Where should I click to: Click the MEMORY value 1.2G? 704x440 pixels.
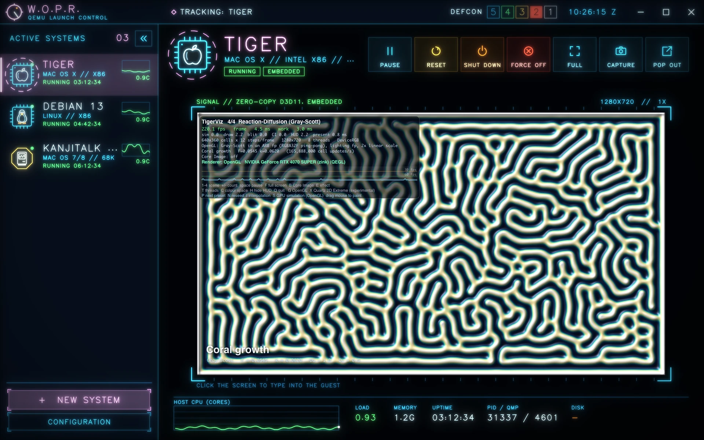404,418
